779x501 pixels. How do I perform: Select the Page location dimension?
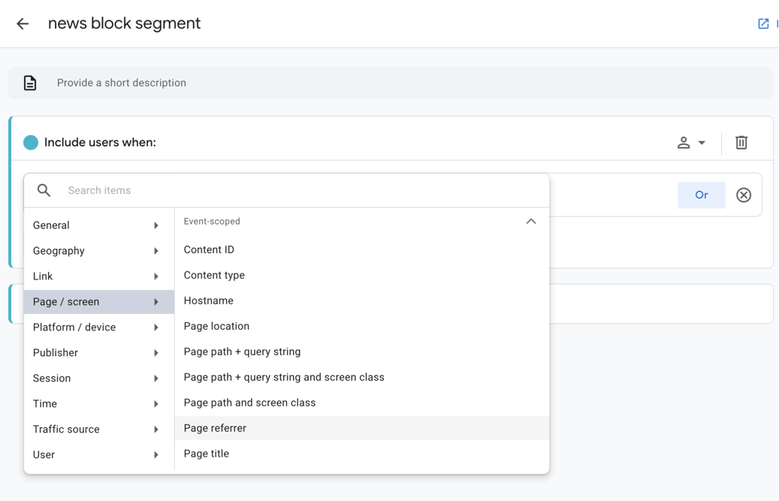(x=361, y=326)
